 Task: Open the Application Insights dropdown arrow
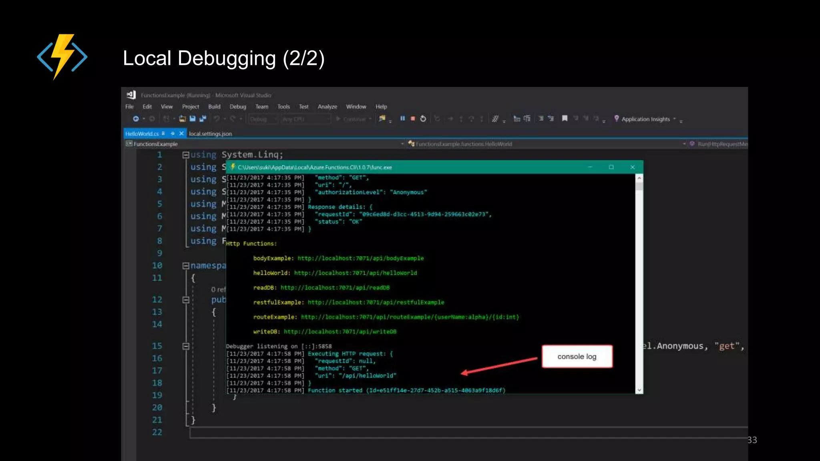click(675, 119)
